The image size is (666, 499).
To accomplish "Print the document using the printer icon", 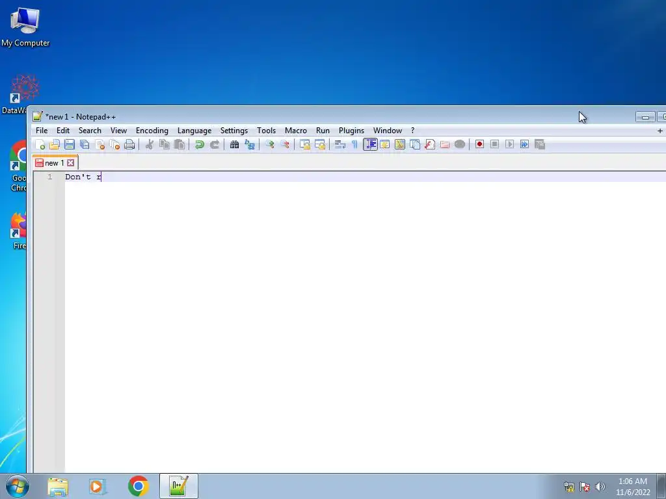I will click(x=129, y=144).
